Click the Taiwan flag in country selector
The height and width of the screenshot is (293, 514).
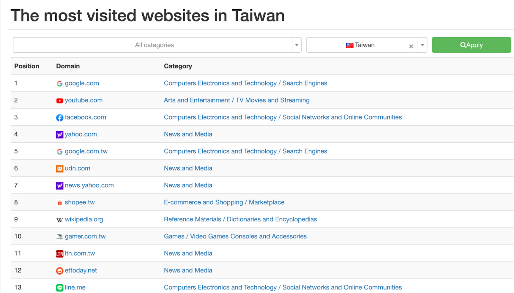[350, 45]
